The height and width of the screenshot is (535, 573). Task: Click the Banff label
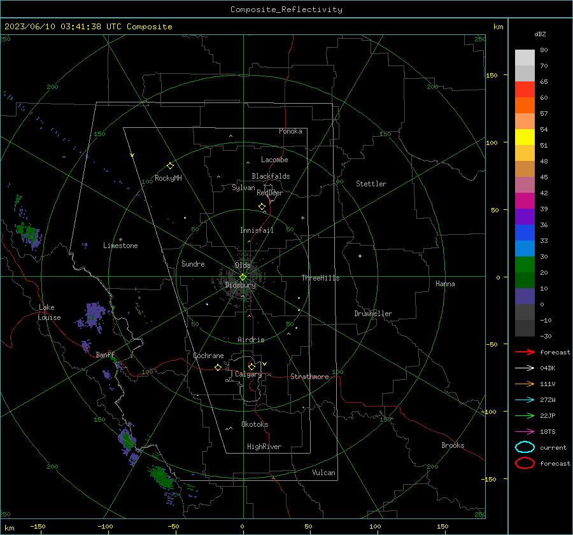click(105, 355)
